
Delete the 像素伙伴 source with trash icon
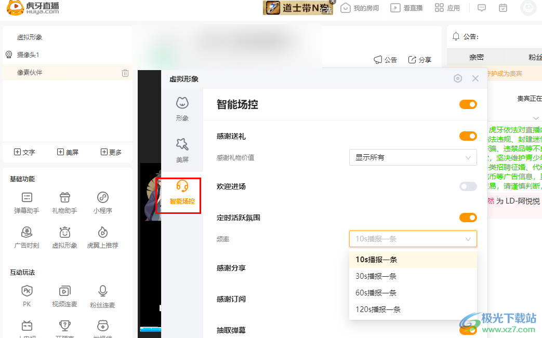125,73
